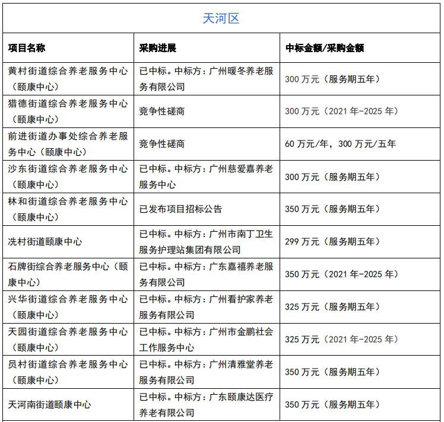The height and width of the screenshot is (422, 444).
Task: Click the 采购进展 column header
Action: pyautogui.click(x=158, y=48)
